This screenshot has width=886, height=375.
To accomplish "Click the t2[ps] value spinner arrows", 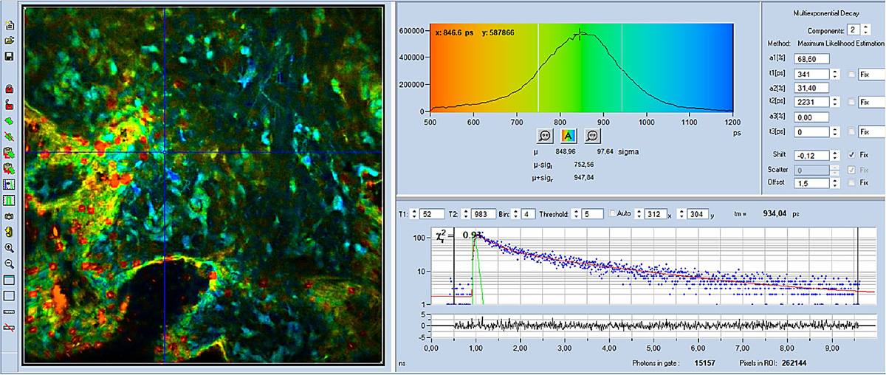I will coord(835,102).
